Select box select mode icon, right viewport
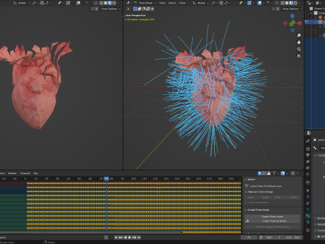Image resolution: width=325 pixels, height=244 pixels. click(135, 9)
